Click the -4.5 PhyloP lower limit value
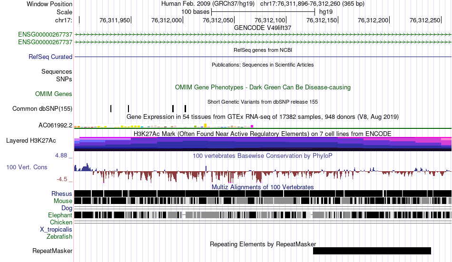Viewport: 452px width, 262px height. coord(62,179)
